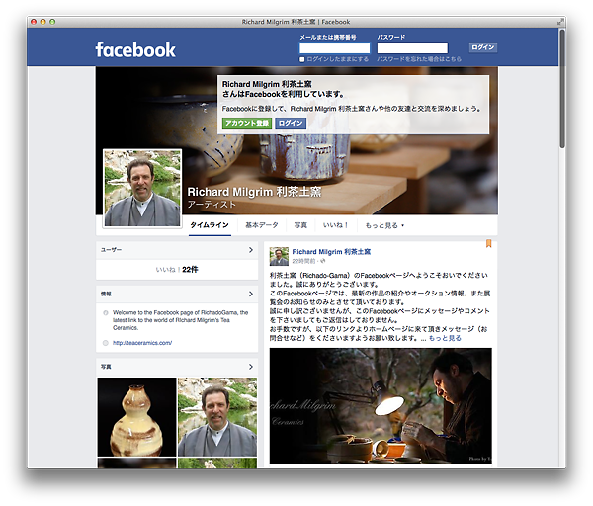Open the large profile picture
Viewport: 593px width, 506px height.
(x=142, y=189)
